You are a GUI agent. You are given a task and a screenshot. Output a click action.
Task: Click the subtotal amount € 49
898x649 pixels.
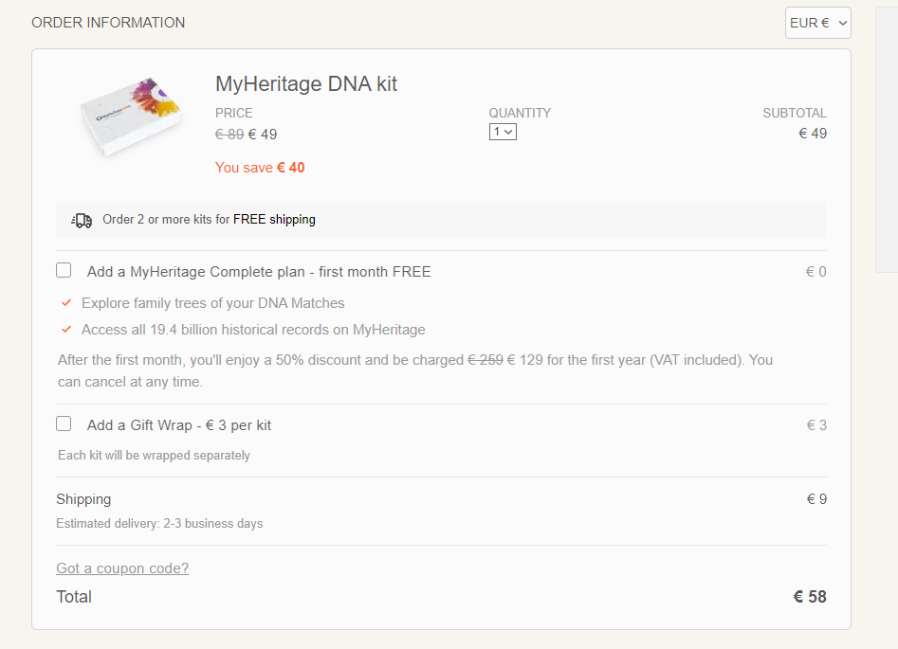point(813,134)
